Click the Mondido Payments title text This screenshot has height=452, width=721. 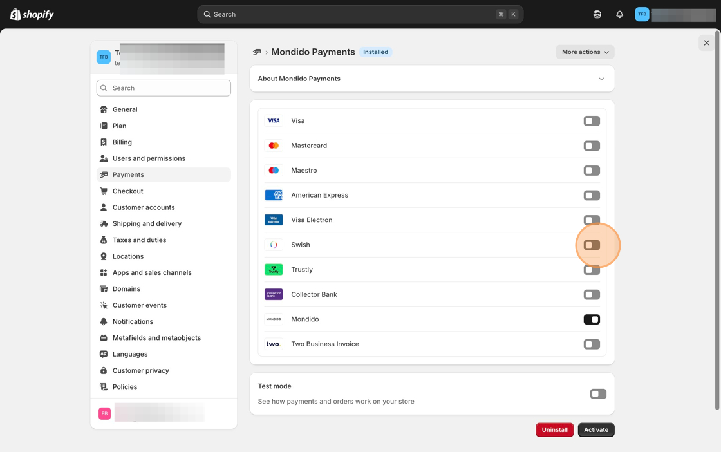pyautogui.click(x=313, y=52)
